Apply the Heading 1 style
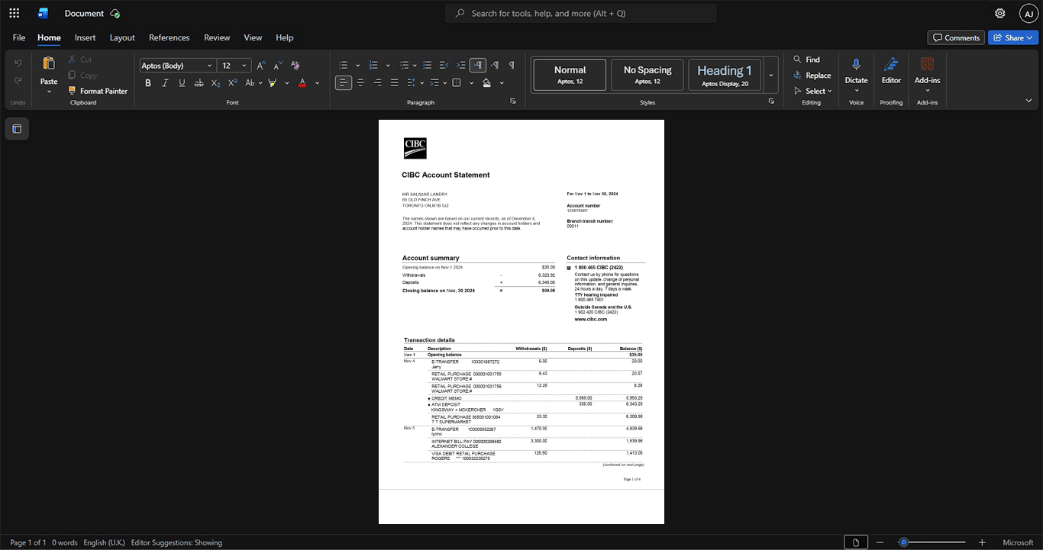This screenshot has width=1043, height=550. 725,75
